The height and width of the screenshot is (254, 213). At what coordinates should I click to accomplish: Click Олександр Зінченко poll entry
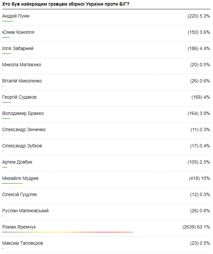pyautogui.click(x=24, y=129)
